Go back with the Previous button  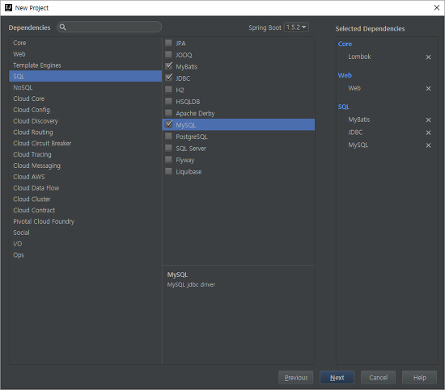point(295,378)
